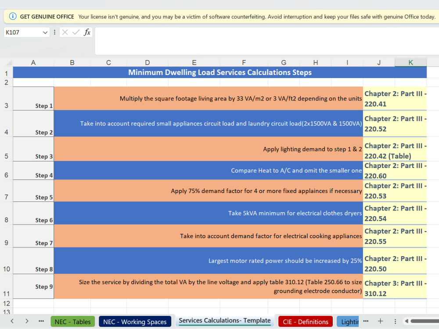The height and width of the screenshot is (329, 439).
Task: Open the Name Box dropdown arrow
Action: 45,32
